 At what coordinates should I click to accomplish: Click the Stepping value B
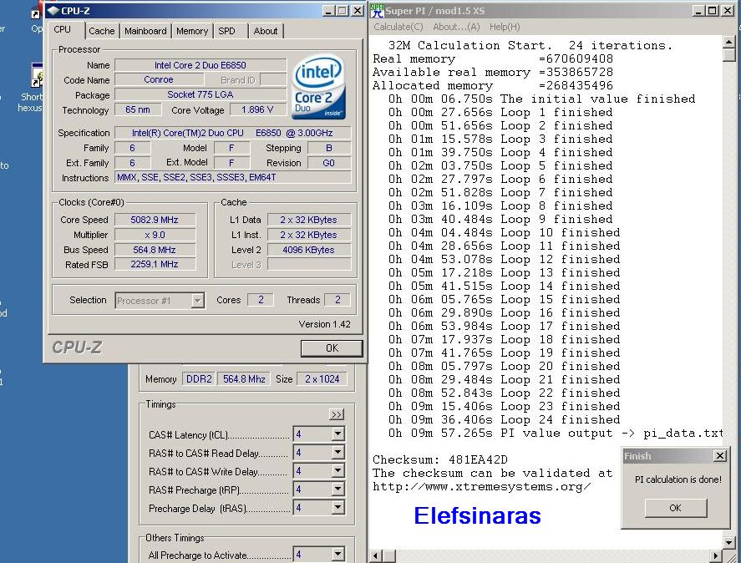click(329, 148)
